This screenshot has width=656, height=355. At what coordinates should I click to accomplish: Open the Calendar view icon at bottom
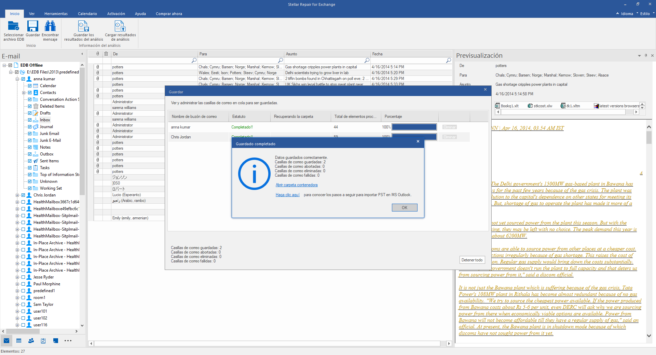[x=19, y=341]
